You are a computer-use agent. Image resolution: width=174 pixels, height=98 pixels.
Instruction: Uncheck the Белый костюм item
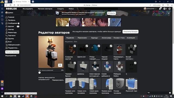pos(135,46)
